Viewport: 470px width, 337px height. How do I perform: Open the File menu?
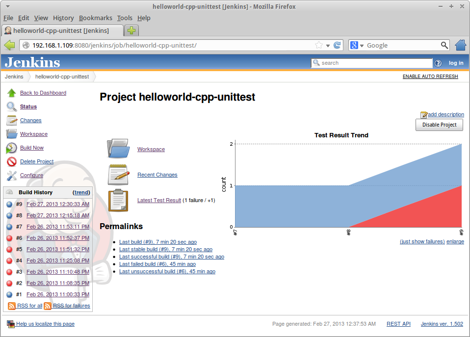click(x=8, y=18)
